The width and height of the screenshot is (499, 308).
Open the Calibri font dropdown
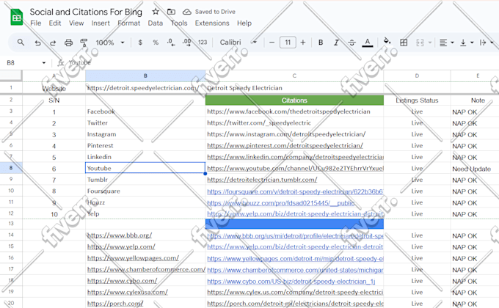coord(238,43)
